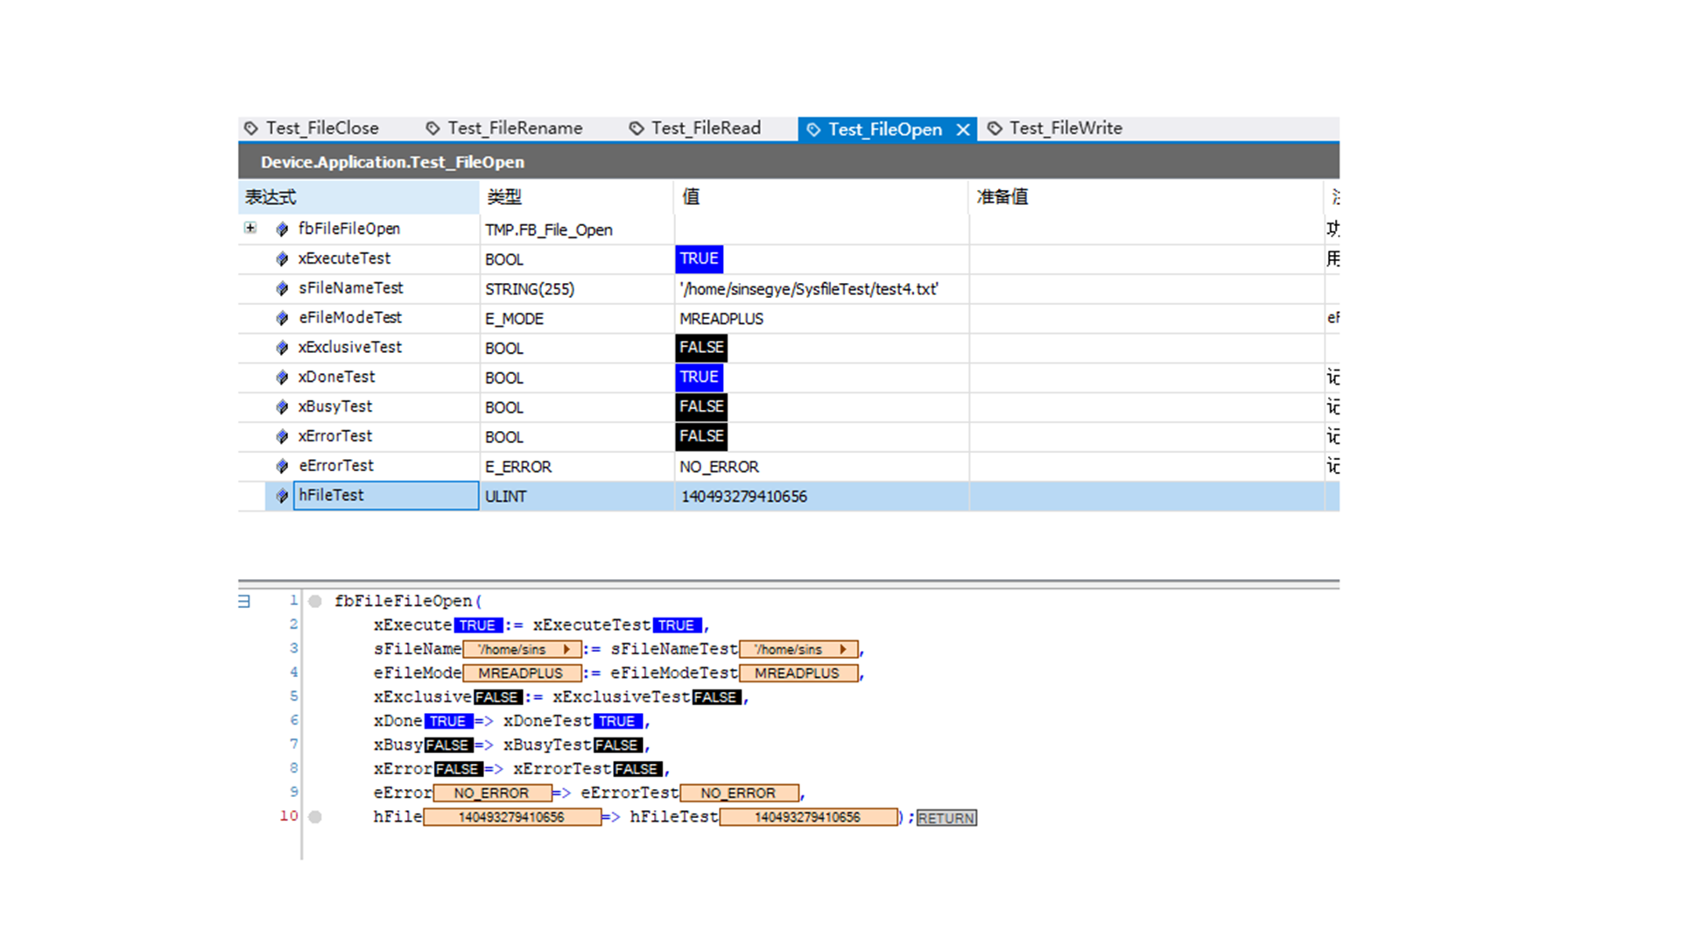Toggle breakpoint marker on code line 10
The height and width of the screenshot is (946, 1681).
(x=315, y=816)
